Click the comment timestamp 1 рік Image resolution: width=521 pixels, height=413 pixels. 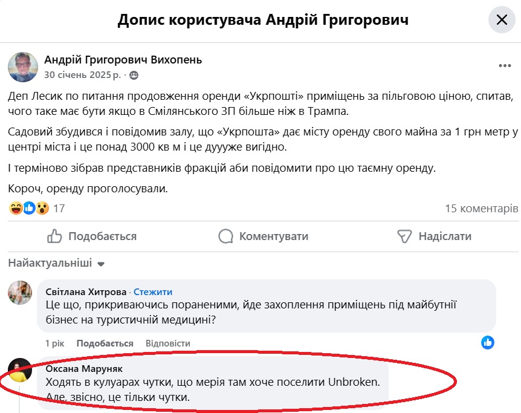tap(54, 343)
